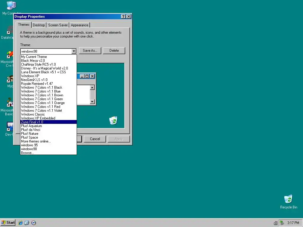Select Windows 7 Colors v1.1 Blue
This screenshot has height=227, width=303.
pyautogui.click(x=49, y=91)
